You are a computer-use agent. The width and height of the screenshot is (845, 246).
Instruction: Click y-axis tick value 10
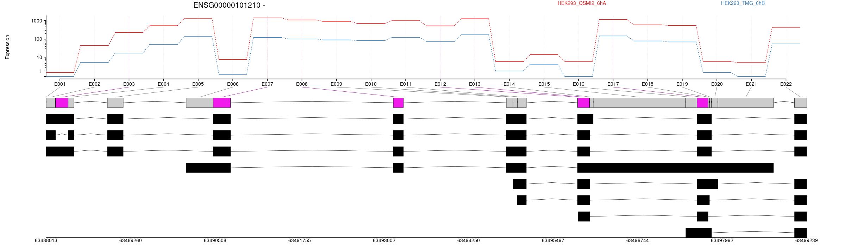[39, 57]
